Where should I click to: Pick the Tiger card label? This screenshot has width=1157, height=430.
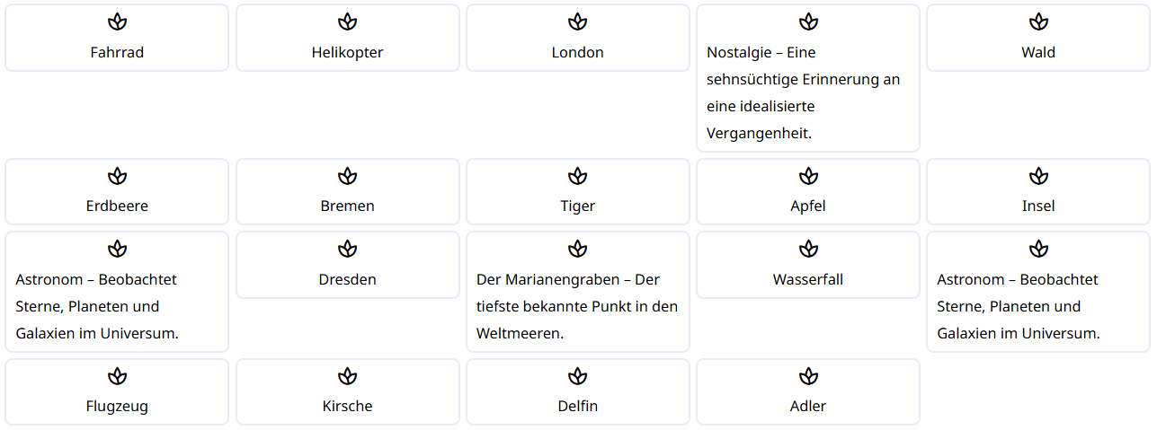(x=578, y=206)
